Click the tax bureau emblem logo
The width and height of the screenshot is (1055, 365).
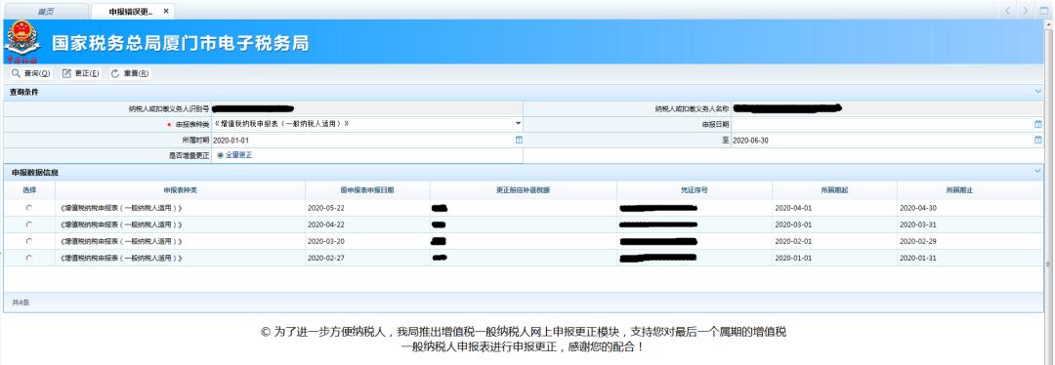22,42
